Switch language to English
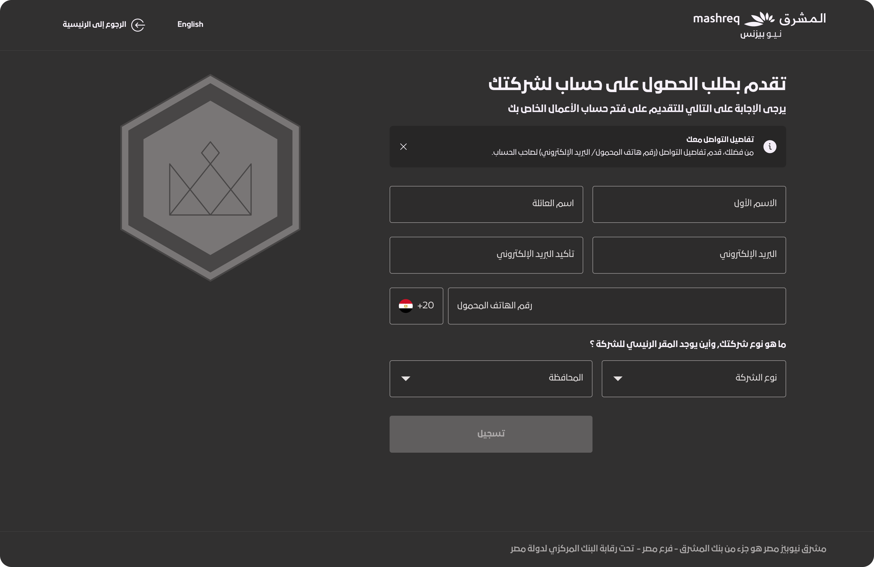 (190, 25)
